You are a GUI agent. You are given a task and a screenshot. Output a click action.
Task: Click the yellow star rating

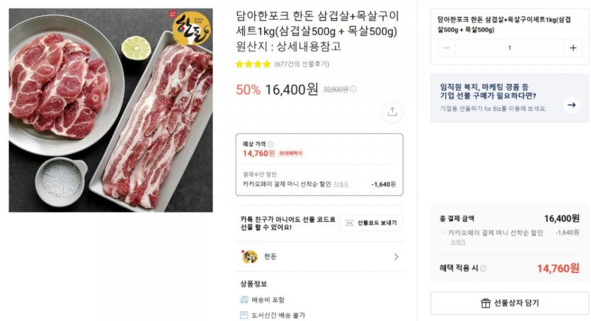pyautogui.click(x=253, y=64)
